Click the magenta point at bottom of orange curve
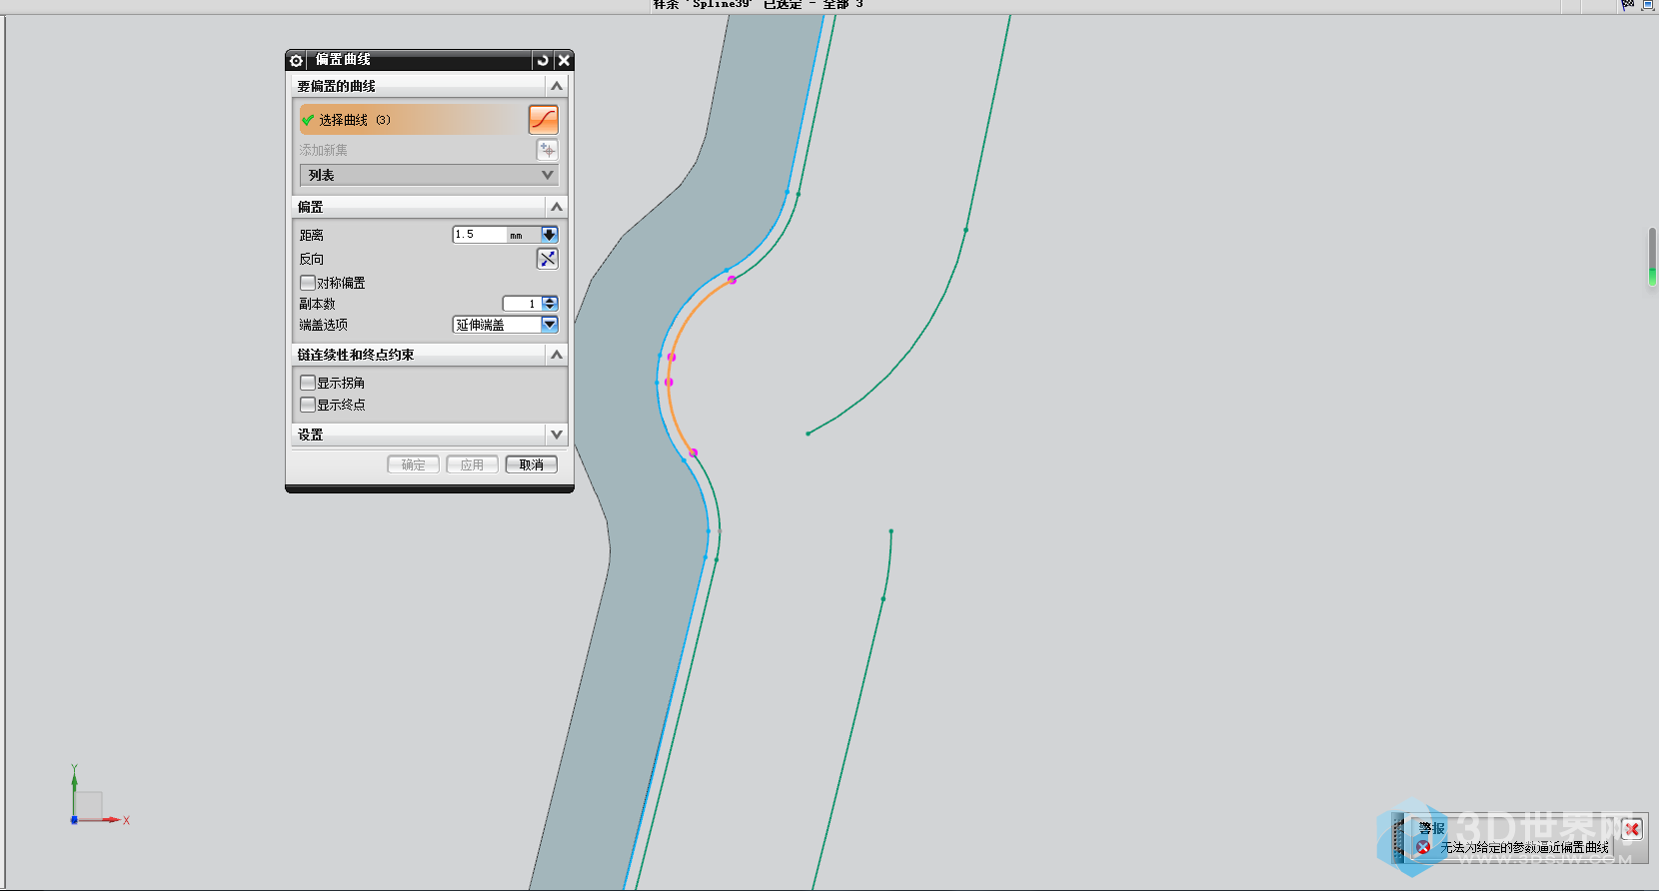This screenshot has height=891, width=1659. (x=693, y=452)
